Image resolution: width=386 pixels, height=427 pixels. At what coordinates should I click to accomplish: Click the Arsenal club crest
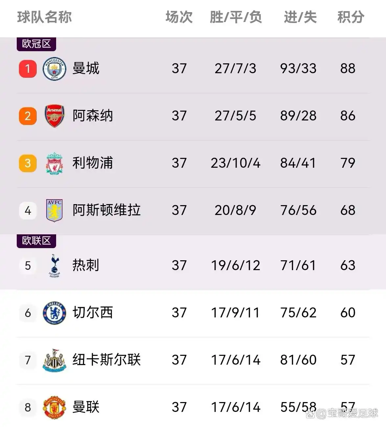coord(54,116)
